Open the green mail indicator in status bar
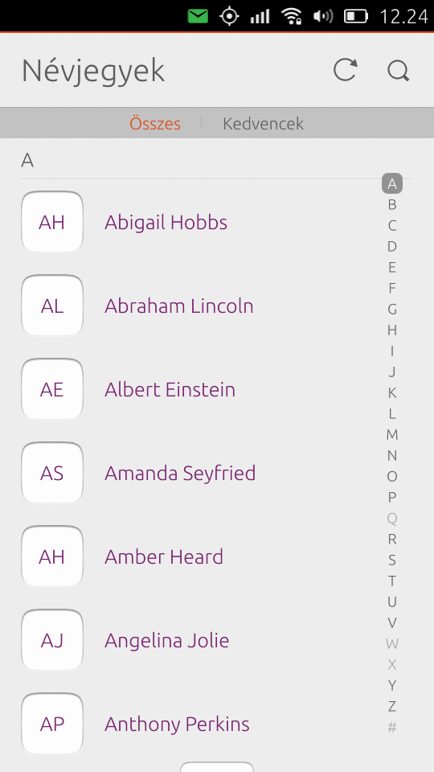This screenshot has width=434, height=772. point(198,16)
